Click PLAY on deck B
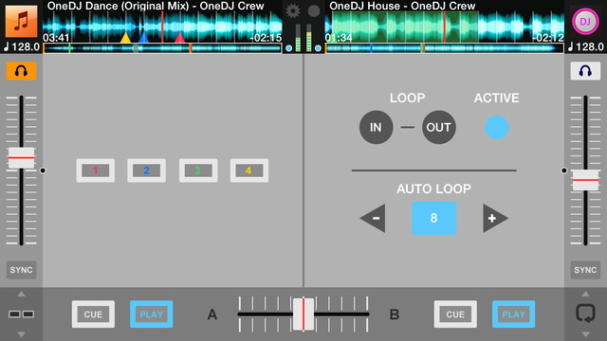This screenshot has height=341, width=607. (513, 314)
